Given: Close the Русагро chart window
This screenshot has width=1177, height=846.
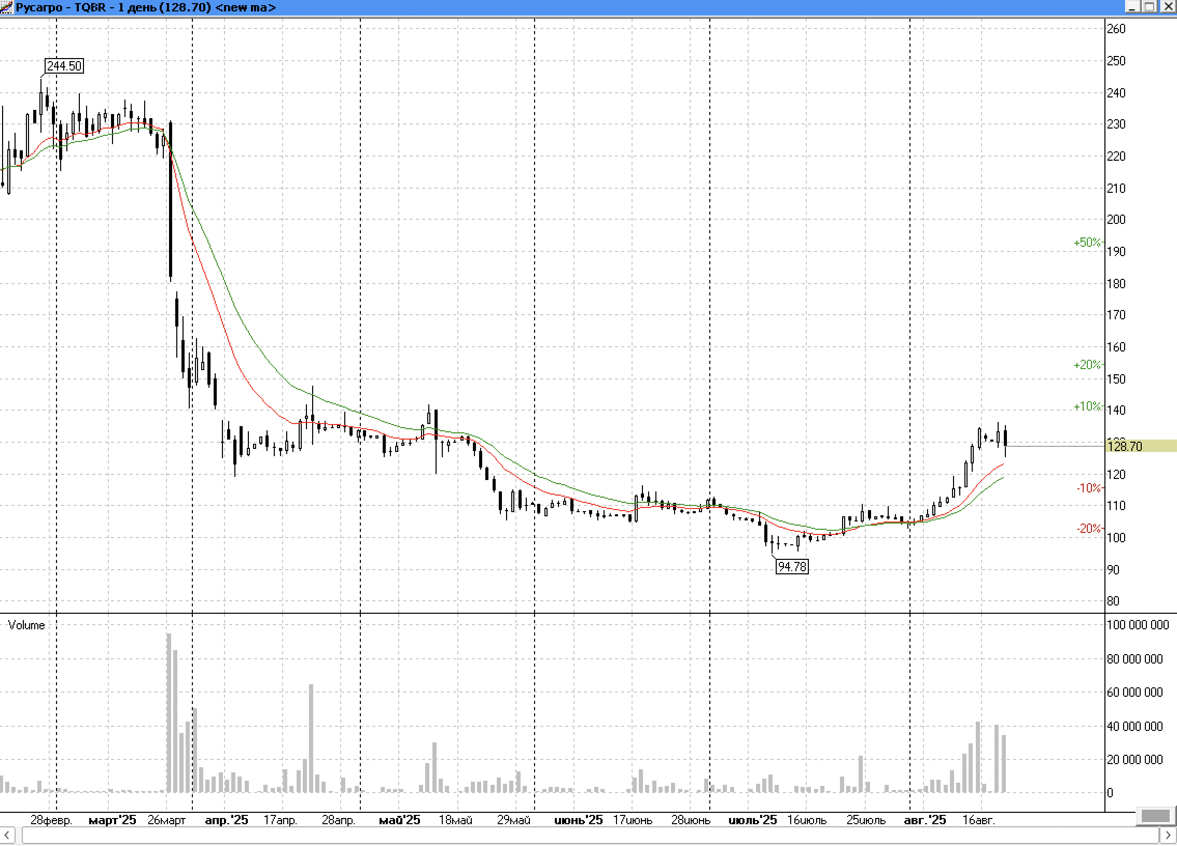Looking at the screenshot, I should click(1168, 7).
